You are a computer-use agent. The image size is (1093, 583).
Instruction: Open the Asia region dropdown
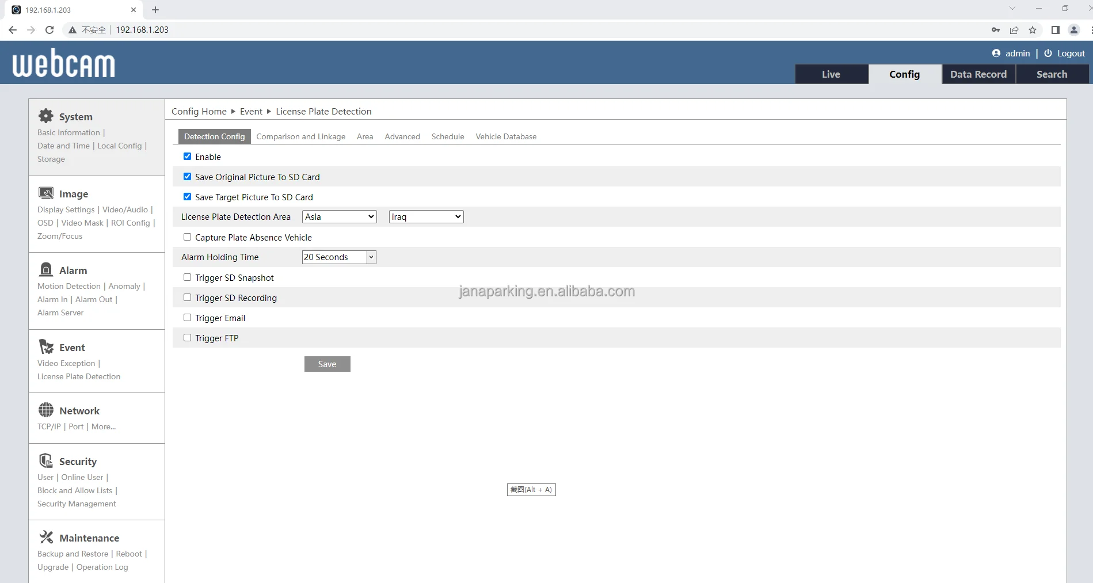click(x=340, y=217)
